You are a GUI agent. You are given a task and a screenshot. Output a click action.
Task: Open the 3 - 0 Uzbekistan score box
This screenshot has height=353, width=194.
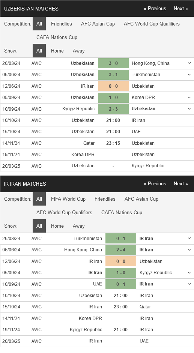[x=113, y=63]
